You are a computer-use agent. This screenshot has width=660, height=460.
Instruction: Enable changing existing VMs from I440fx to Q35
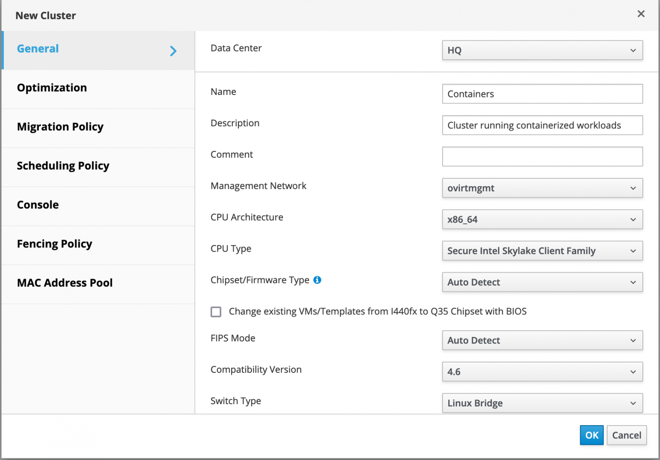216,311
